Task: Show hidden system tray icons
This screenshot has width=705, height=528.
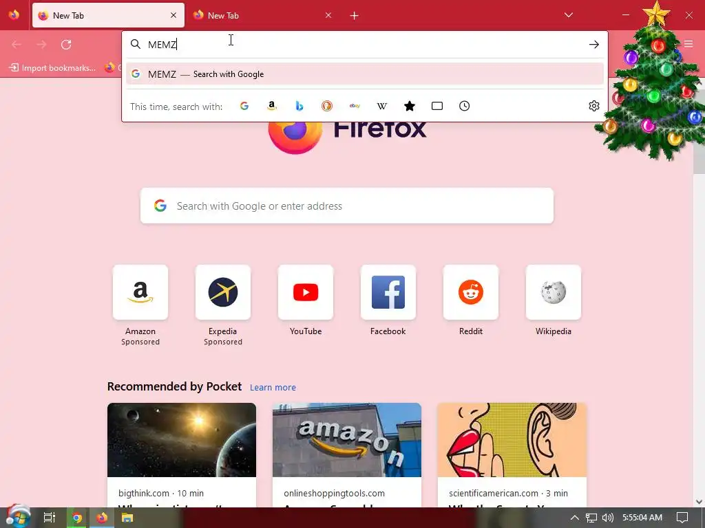Action: (574, 518)
